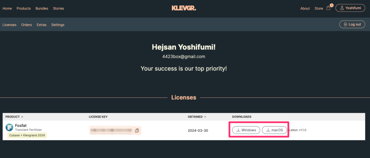Screen dimensions: 370x158
Task: Click the KLEVGR. logo
Action: (x=184, y=8)
